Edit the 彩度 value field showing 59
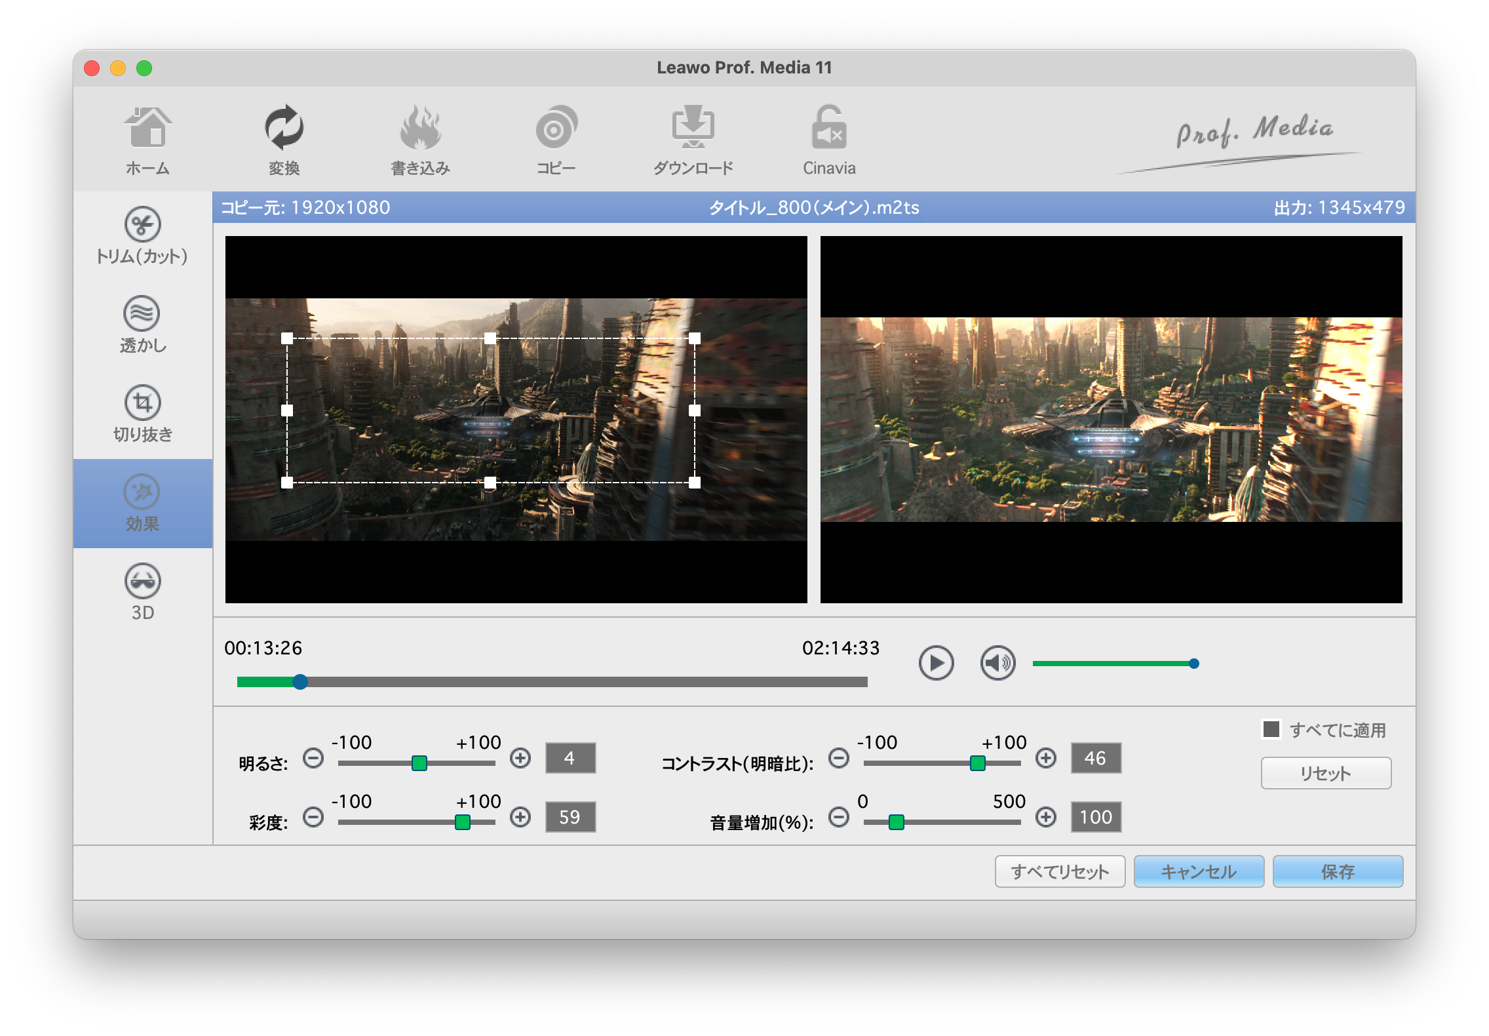The image size is (1489, 1036). point(570,817)
